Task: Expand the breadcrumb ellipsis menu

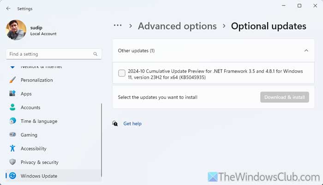Action: pyautogui.click(x=118, y=25)
